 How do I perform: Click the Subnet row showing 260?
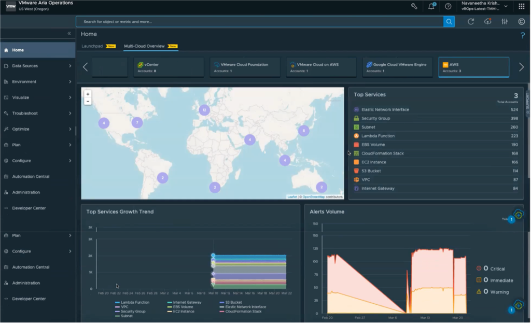436,128
